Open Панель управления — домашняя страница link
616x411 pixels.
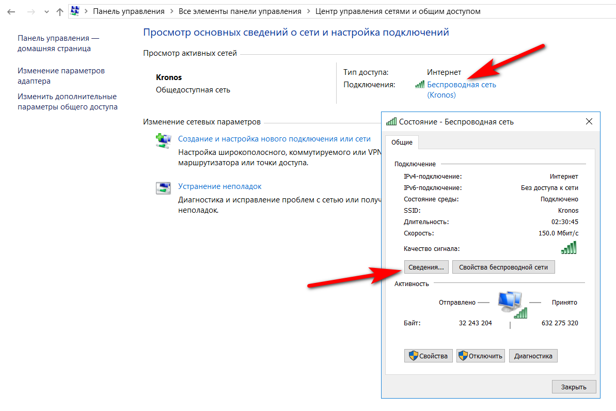click(x=58, y=43)
